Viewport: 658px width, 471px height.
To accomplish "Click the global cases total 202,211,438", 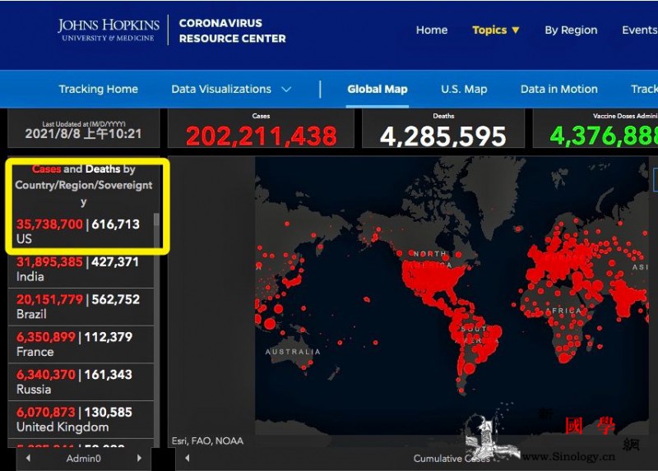I will point(261,136).
